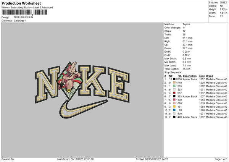Select Max Stitch value '6.8 mm'

187,58
